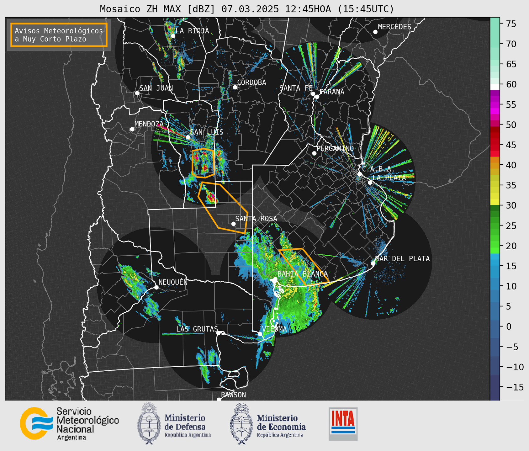Select the San Juan city marker dot
Viewport: 529px width, 451px height.
point(137,93)
